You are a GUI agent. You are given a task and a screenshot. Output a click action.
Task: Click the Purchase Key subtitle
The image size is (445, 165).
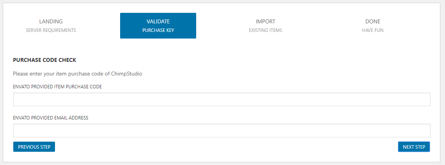158,30
